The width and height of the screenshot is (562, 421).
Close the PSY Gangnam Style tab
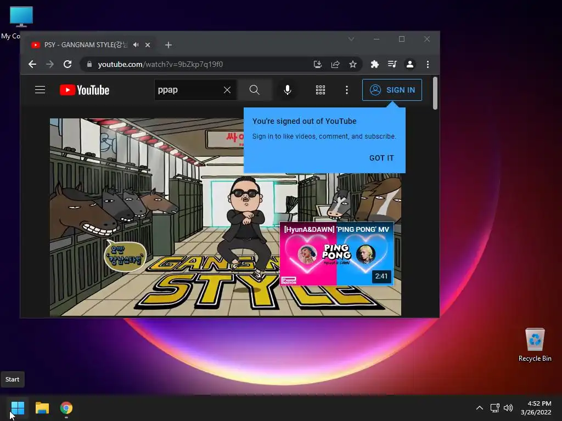coord(148,45)
